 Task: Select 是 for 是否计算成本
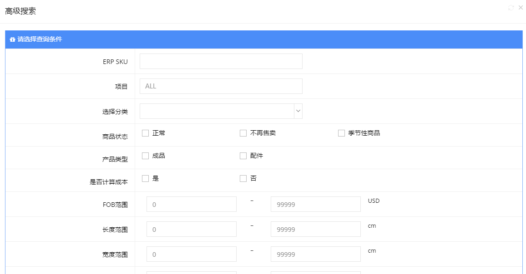[x=145, y=179]
